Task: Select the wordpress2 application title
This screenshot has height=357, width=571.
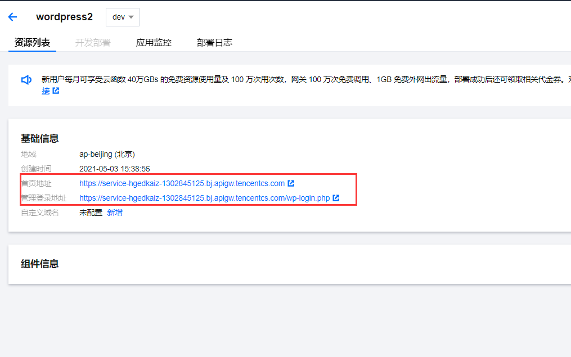Action: click(x=65, y=17)
